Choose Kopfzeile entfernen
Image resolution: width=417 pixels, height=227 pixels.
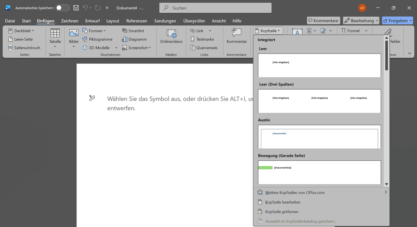click(322, 212)
